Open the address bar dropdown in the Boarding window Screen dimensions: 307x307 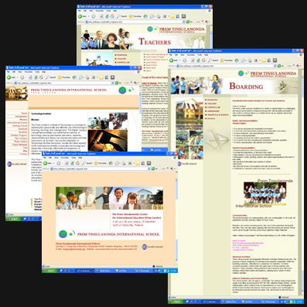[x=275, y=66]
